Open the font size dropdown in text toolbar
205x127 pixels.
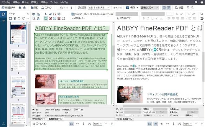coord(170,14)
